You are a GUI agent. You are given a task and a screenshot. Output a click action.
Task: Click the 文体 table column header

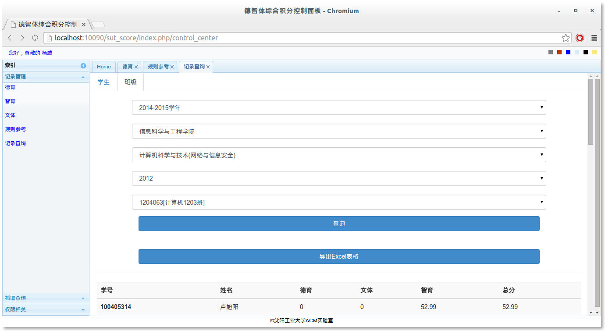click(367, 290)
